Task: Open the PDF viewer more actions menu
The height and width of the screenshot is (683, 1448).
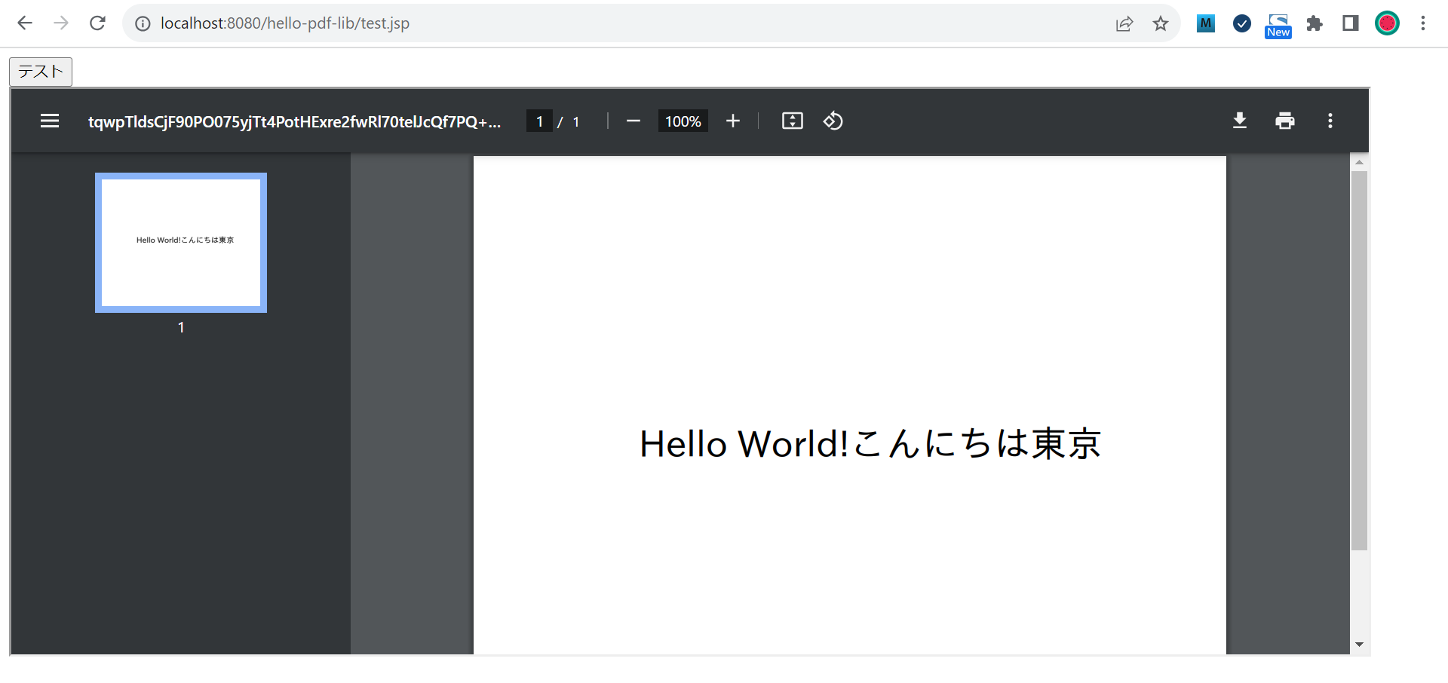Action: pos(1330,121)
